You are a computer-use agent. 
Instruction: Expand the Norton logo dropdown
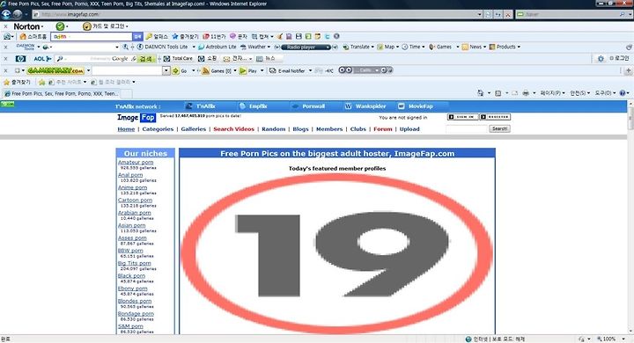(x=42, y=26)
